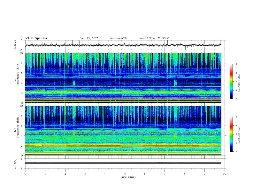Click the ch.1 voltage waveform trace
This screenshot has width=253, height=195.
point(123,45)
